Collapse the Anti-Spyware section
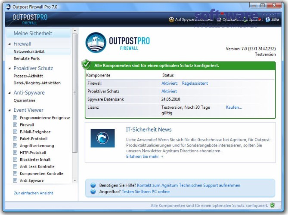The width and height of the screenshot is (288, 215). (9, 93)
